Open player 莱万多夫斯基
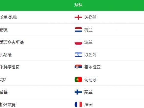Image resolution: width=144 pixels, height=108 pixels. [12, 42]
